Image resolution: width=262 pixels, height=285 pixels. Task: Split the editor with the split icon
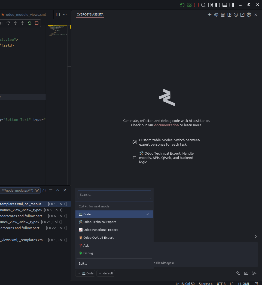point(58,14)
